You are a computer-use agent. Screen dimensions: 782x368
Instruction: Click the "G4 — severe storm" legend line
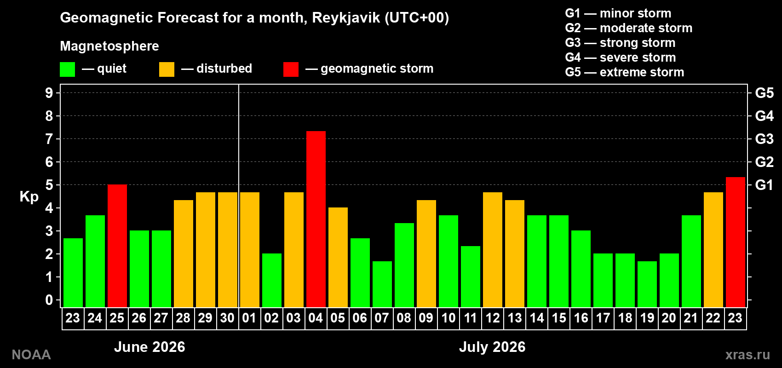click(x=621, y=57)
